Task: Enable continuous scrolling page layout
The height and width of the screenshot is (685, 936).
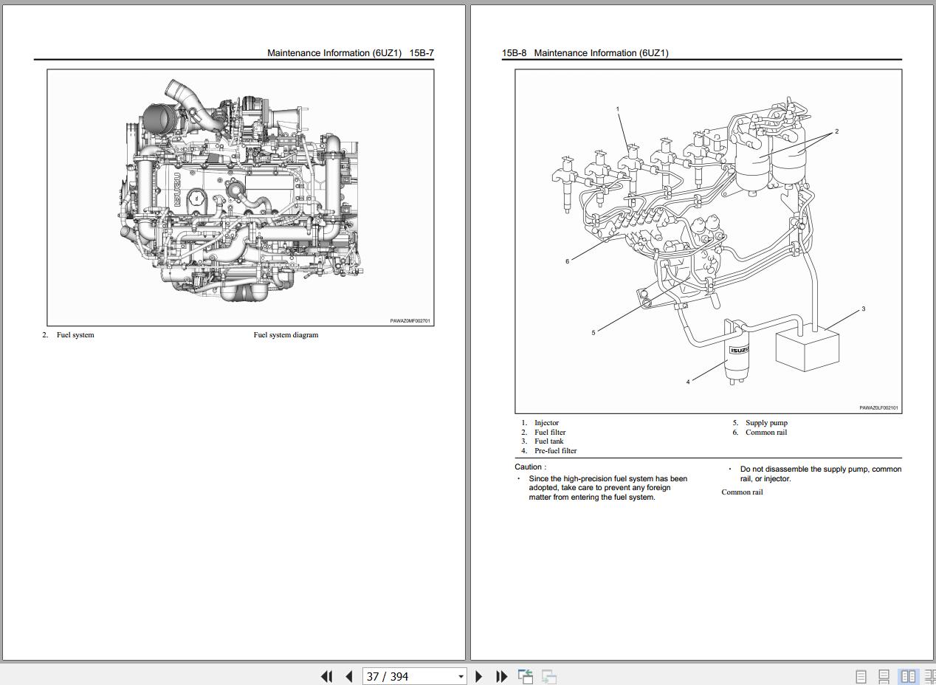Action: (884, 676)
